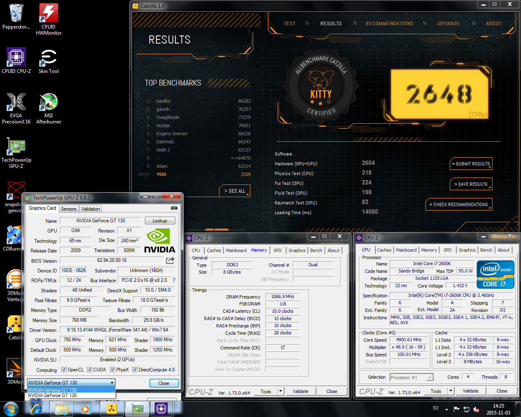
Task: Launch CPUID HWMonitor from the desktop
Action: click(x=48, y=19)
